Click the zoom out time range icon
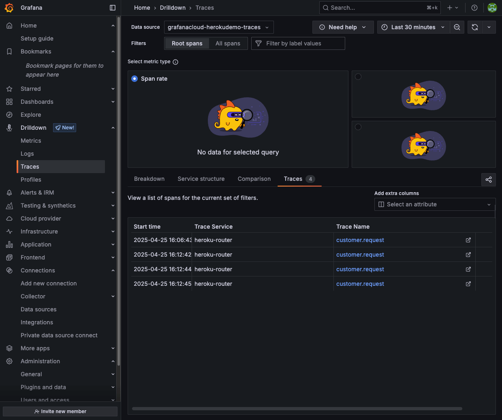The width and height of the screenshot is (502, 420). [457, 27]
